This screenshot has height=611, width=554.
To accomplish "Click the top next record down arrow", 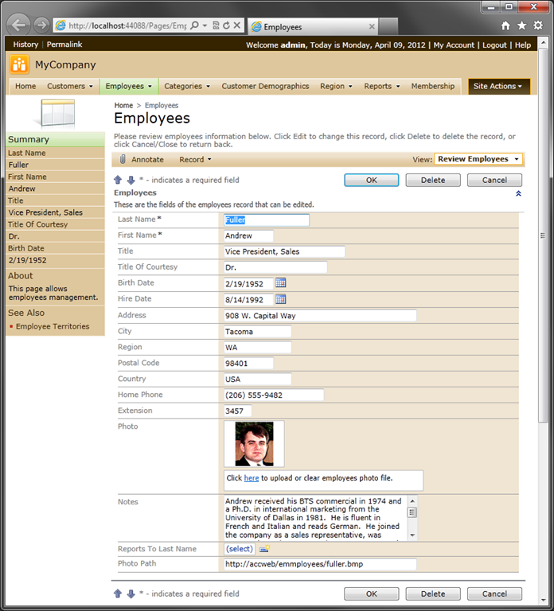I will coord(131,180).
